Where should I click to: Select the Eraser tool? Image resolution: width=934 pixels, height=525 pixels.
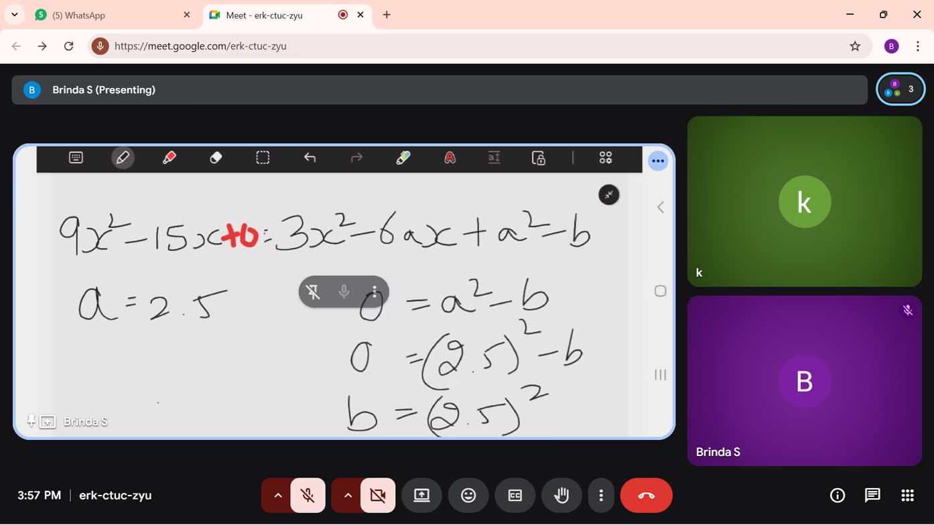pyautogui.click(x=216, y=157)
